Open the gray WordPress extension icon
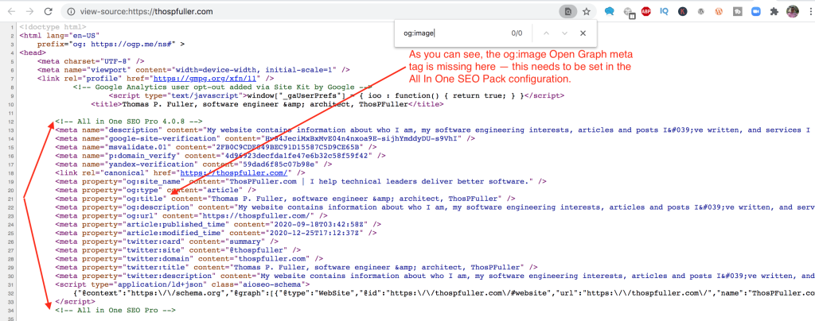This screenshot has height=321, width=815. pos(701,11)
